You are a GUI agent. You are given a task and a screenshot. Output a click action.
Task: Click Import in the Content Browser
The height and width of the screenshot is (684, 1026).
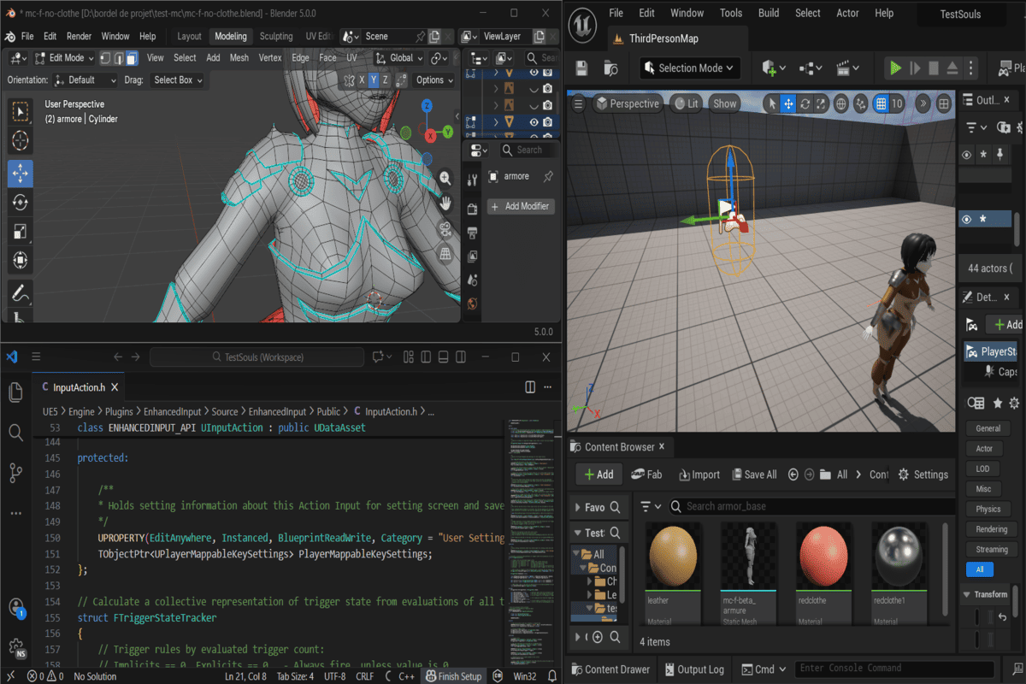(x=699, y=475)
